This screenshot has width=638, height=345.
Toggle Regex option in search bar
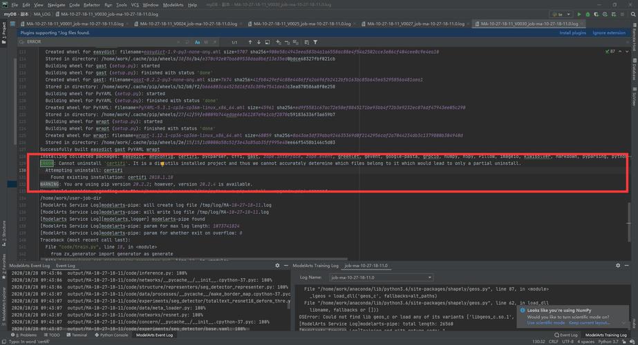(x=214, y=42)
